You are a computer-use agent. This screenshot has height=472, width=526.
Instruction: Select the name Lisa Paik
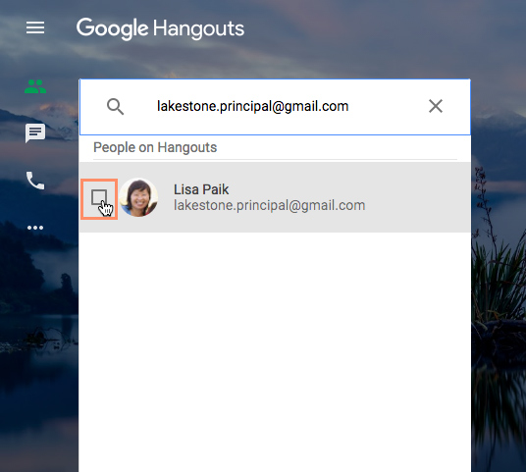pos(201,189)
